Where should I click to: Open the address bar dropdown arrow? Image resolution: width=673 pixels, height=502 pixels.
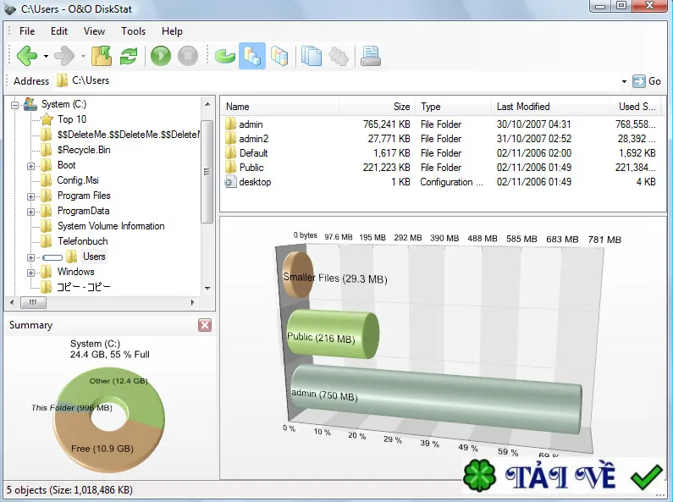click(624, 81)
